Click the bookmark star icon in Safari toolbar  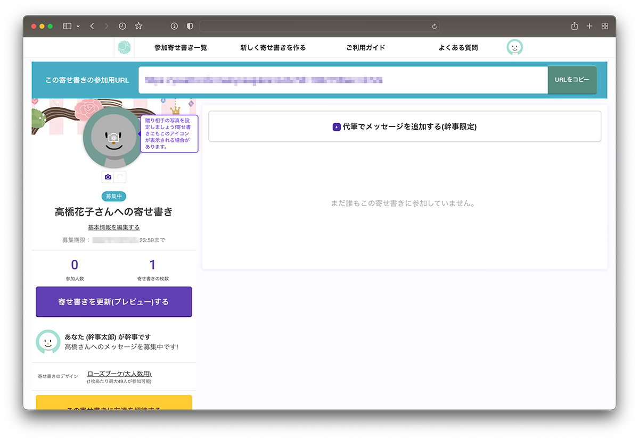pos(138,26)
